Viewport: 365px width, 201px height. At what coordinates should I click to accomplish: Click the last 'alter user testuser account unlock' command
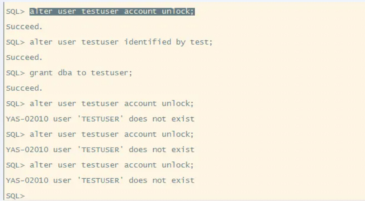(111, 165)
